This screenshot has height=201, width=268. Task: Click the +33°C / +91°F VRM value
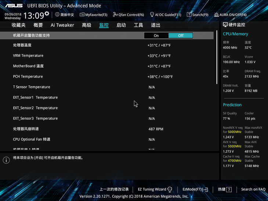tap(159, 56)
